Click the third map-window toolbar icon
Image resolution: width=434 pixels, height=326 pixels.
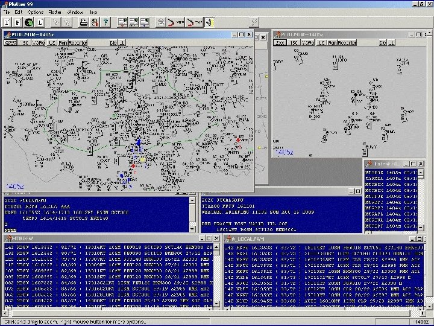coord(145,22)
